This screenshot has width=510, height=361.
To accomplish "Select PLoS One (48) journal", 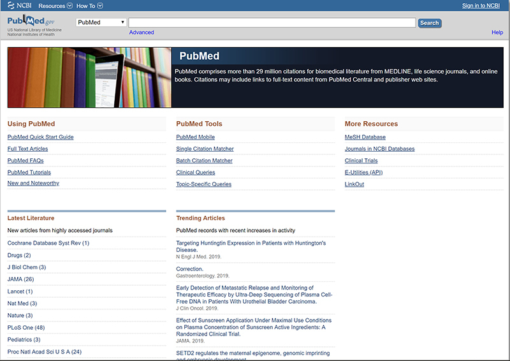I will click(26, 327).
